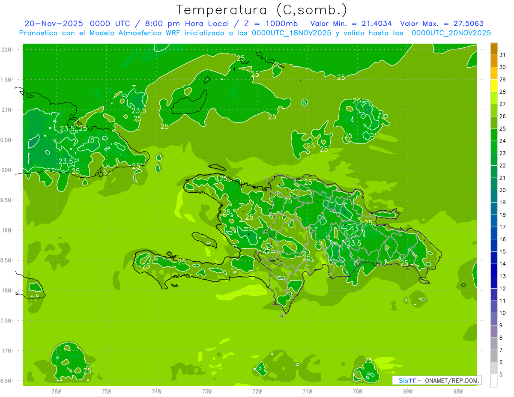
Task: Select the "0000UTC_20NOV2025" valid-until time
Action: 451,33
